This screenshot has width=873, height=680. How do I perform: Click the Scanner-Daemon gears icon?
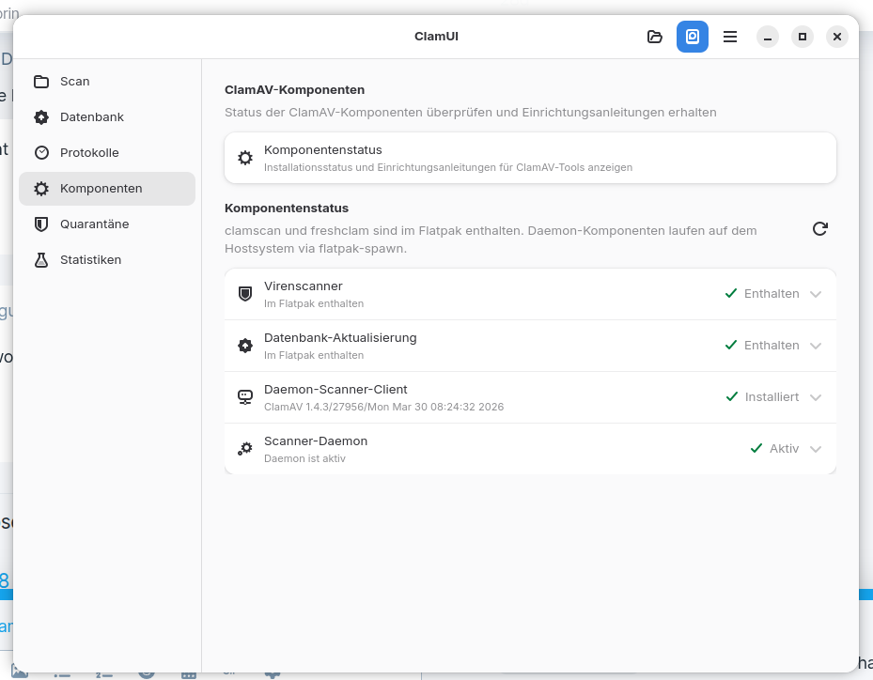pos(245,449)
